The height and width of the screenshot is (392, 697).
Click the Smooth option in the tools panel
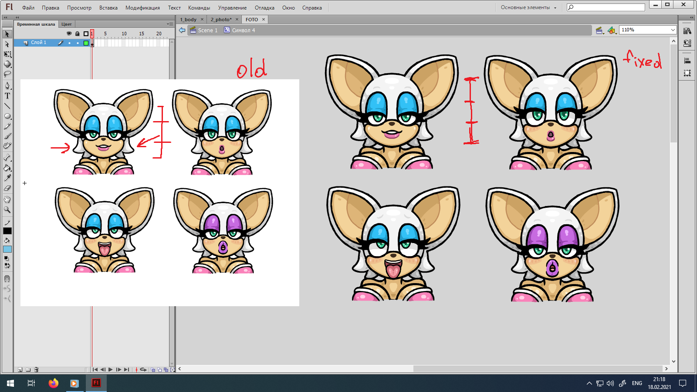click(7, 288)
